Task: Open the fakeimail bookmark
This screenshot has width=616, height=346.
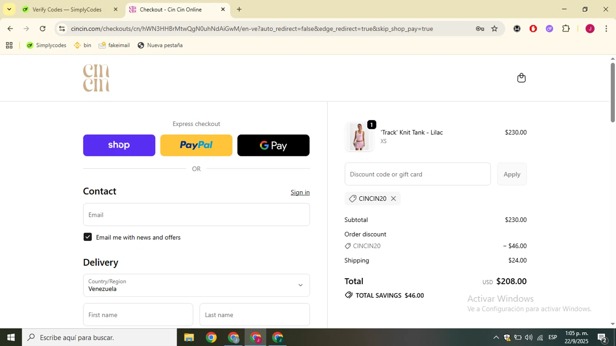Action: click(x=114, y=46)
